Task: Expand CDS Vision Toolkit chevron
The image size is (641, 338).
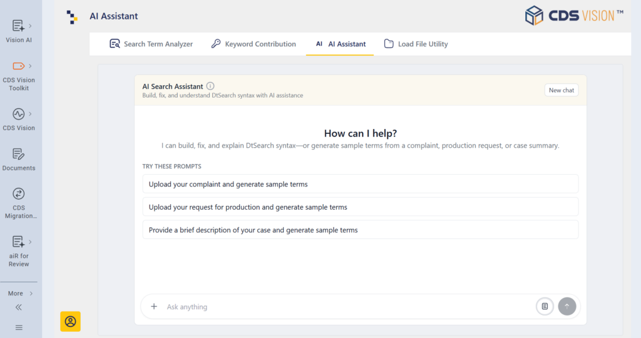Action: point(30,66)
